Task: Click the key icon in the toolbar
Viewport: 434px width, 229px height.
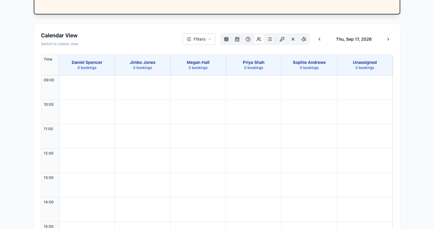Action: (x=282, y=39)
